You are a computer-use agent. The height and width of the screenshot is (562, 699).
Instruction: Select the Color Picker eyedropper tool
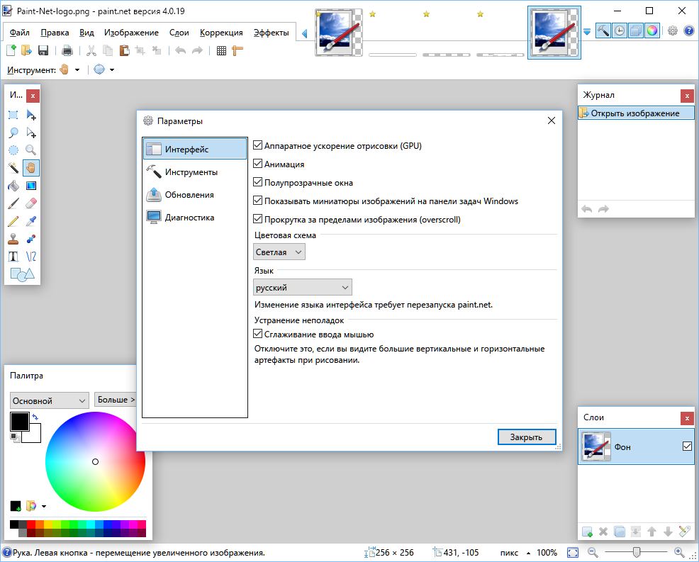tap(30, 221)
